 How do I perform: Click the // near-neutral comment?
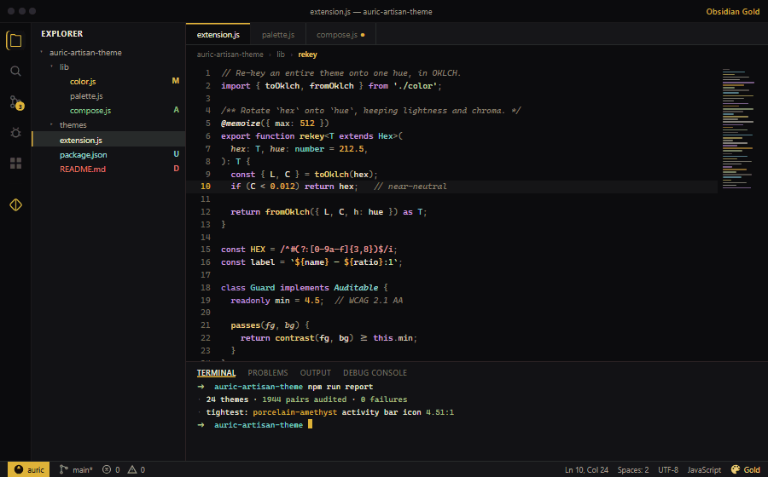tap(410, 187)
